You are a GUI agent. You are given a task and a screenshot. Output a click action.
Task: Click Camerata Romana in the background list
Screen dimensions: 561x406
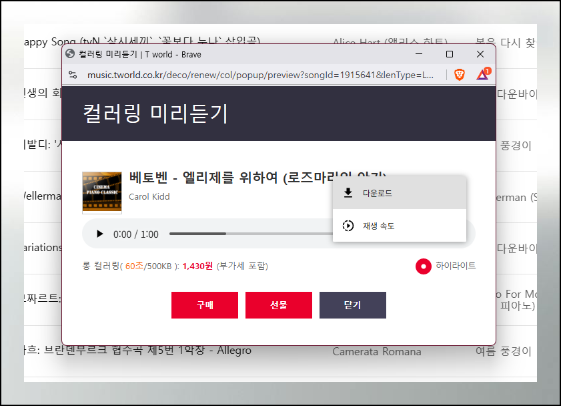pos(377,352)
